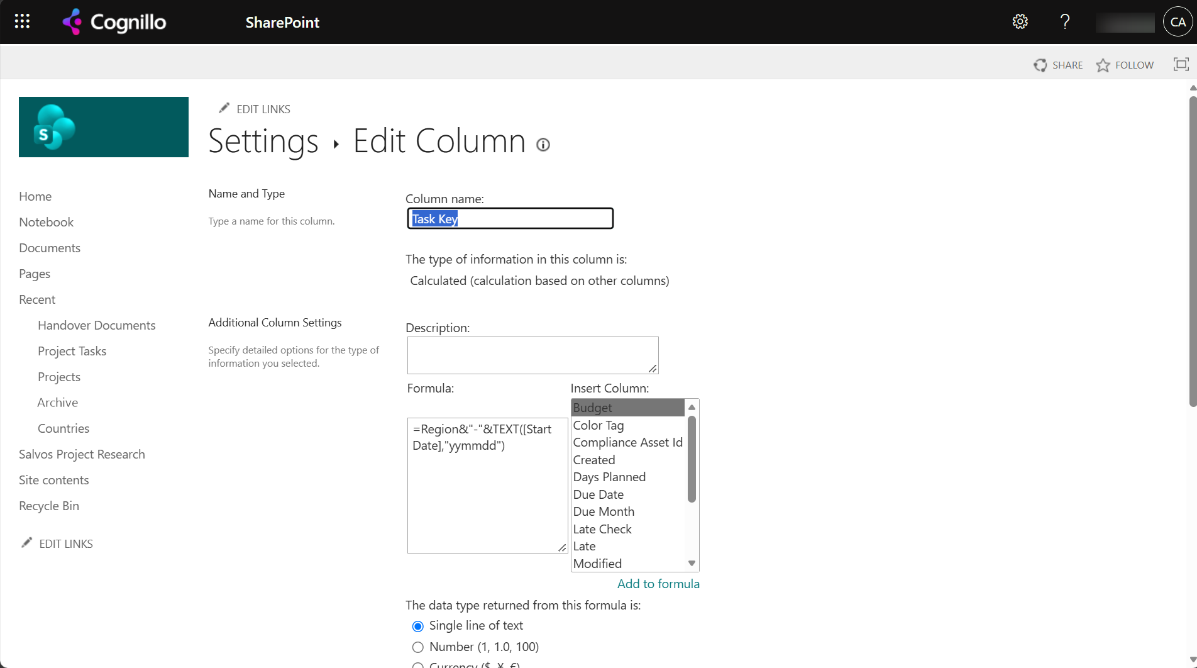
Task: Select Due Month column
Action: coord(627,511)
